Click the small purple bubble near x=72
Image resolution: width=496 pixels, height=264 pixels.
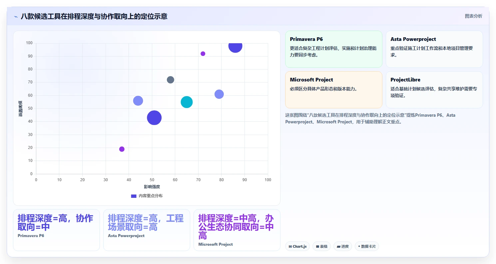(203, 54)
